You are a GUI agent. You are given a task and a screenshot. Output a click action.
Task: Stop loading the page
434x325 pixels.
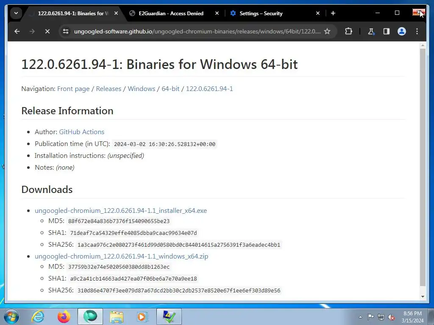pos(47,31)
